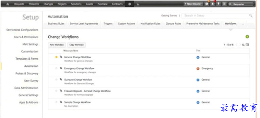Click the table search magnifier icon
Image resolution: width=260 pixels, height=118 pixels.
[x=243, y=45]
